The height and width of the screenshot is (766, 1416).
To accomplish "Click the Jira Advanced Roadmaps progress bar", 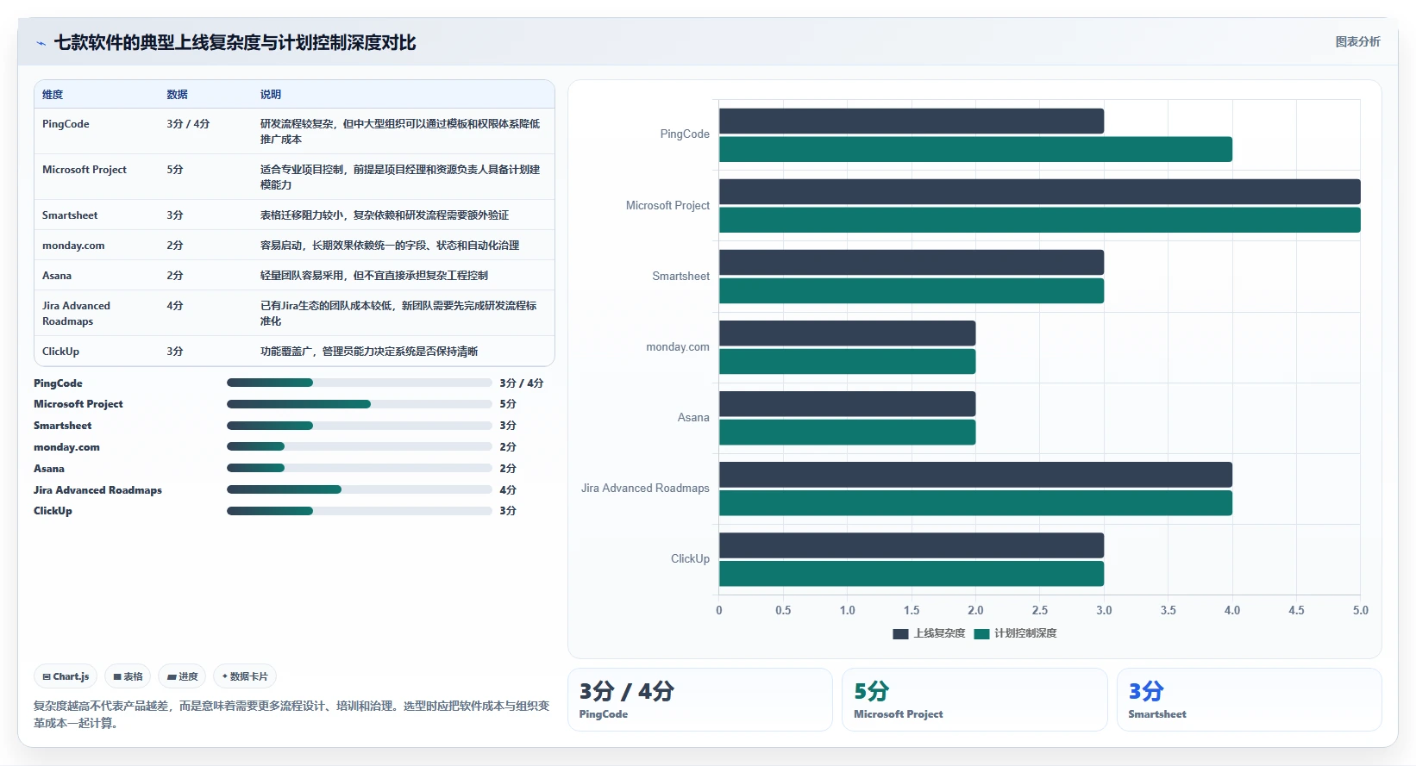I will [x=359, y=489].
